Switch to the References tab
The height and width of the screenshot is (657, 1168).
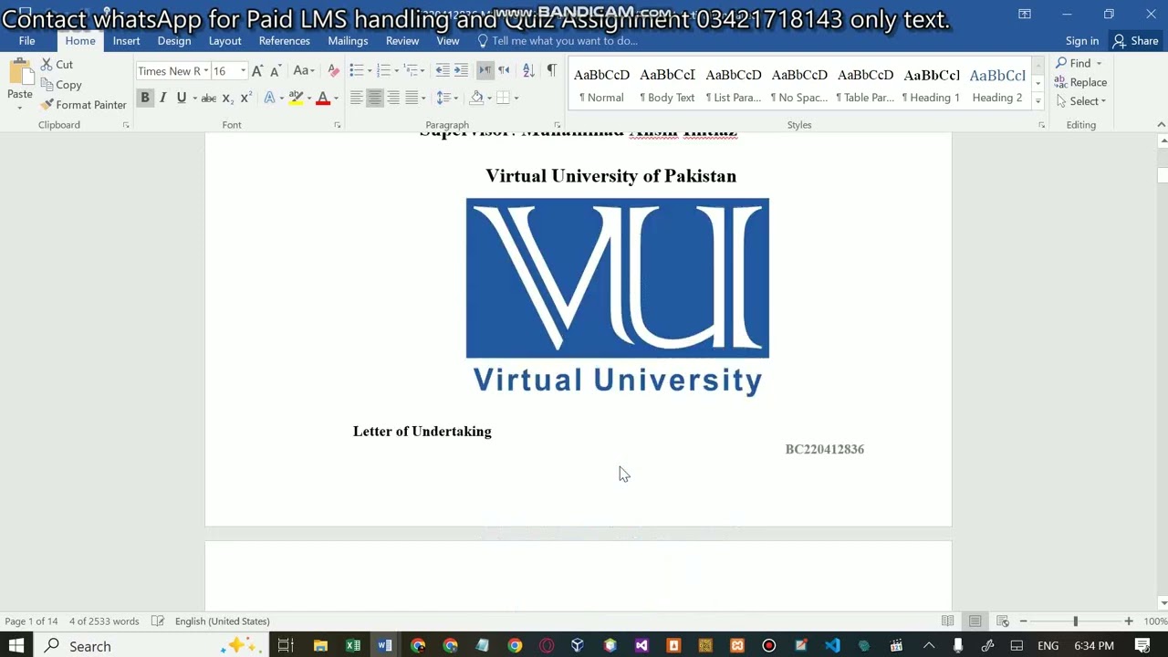click(x=284, y=41)
